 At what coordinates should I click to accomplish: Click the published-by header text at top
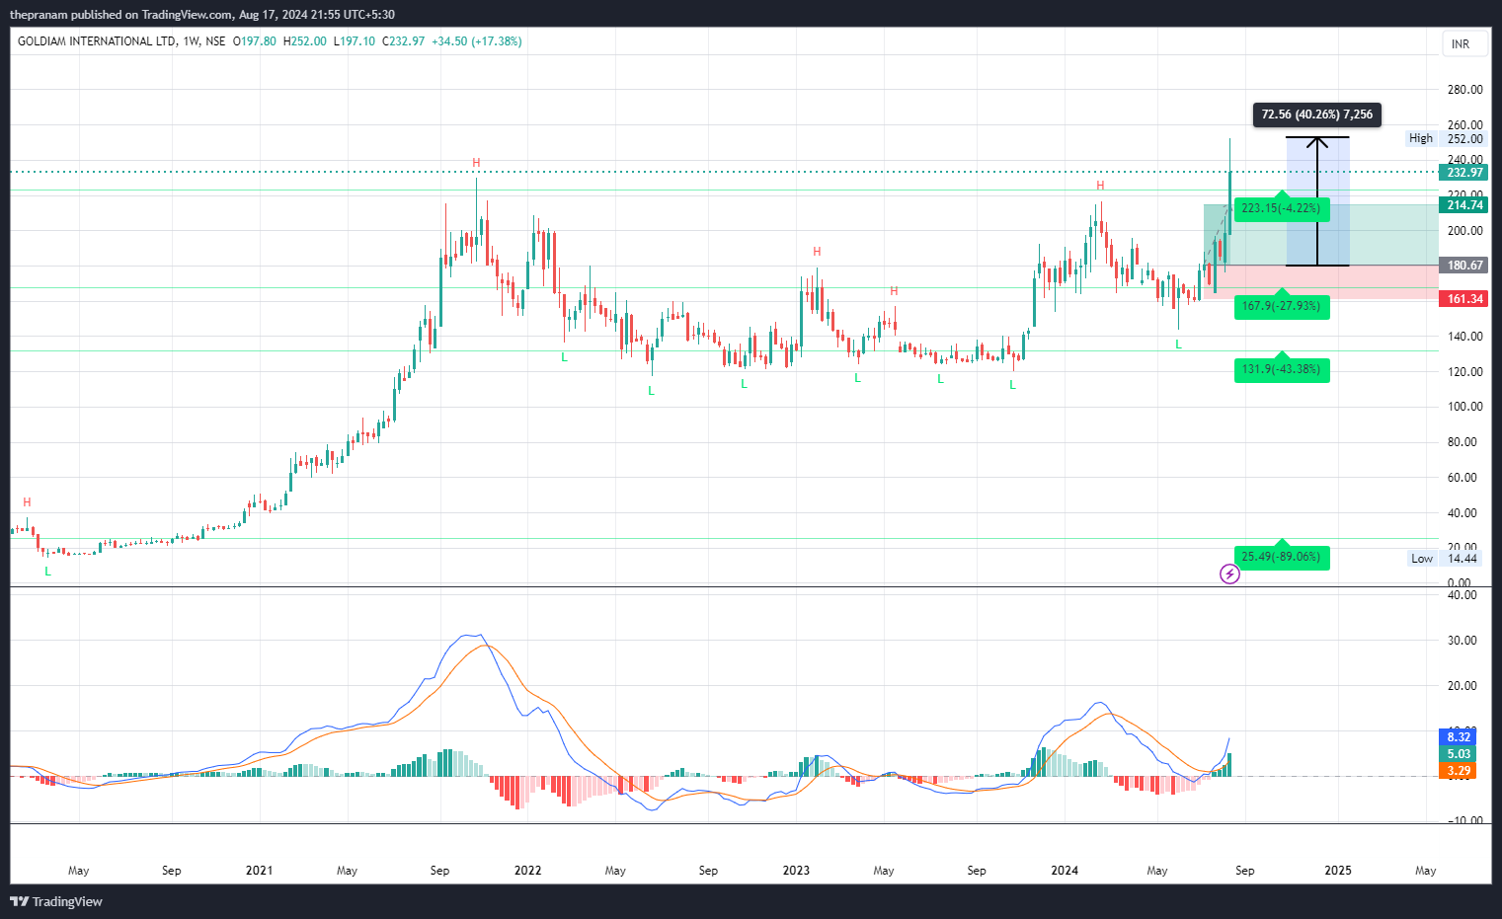pos(202,15)
